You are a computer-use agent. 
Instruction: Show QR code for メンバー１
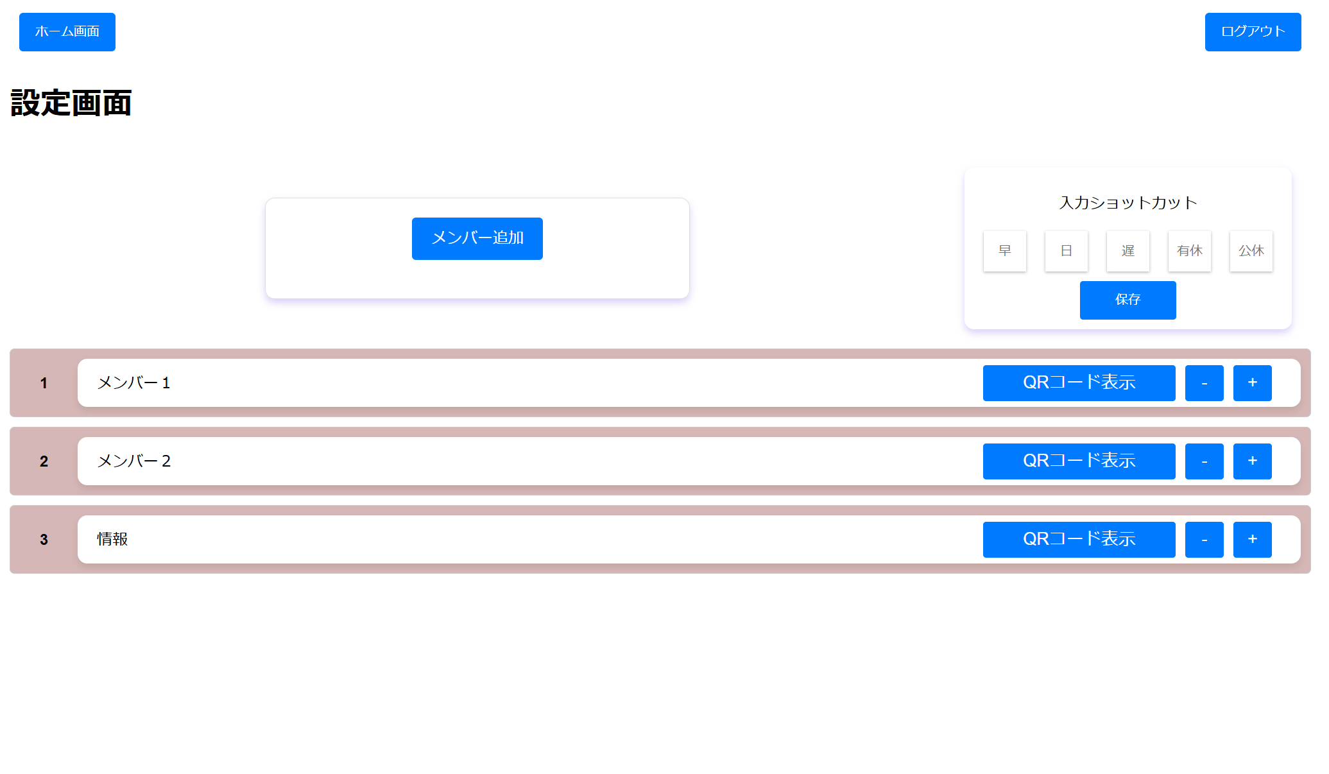click(1079, 383)
